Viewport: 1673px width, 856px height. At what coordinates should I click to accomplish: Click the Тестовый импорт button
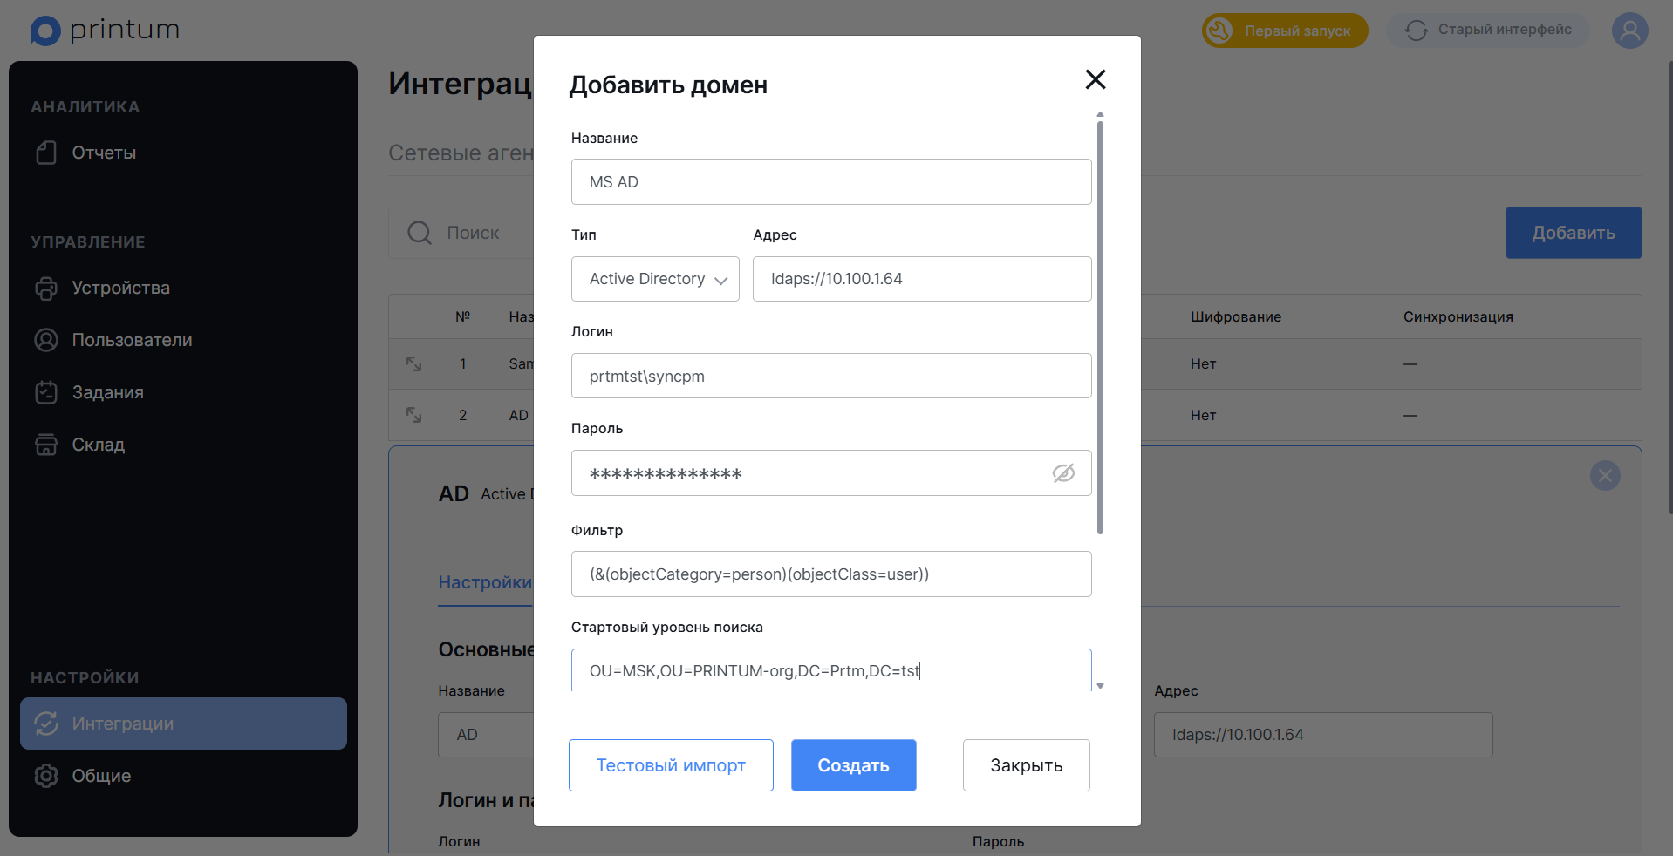coord(671,765)
